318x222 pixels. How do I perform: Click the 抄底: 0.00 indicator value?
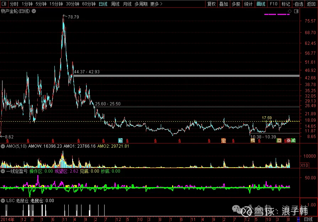(111, 171)
